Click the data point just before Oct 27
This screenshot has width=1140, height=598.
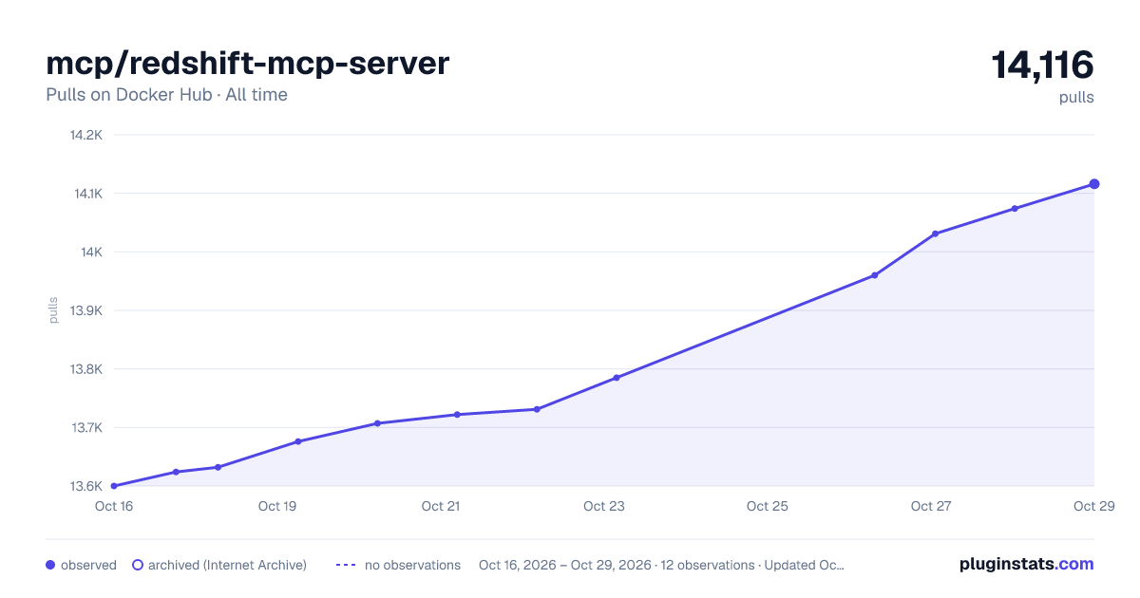click(874, 275)
